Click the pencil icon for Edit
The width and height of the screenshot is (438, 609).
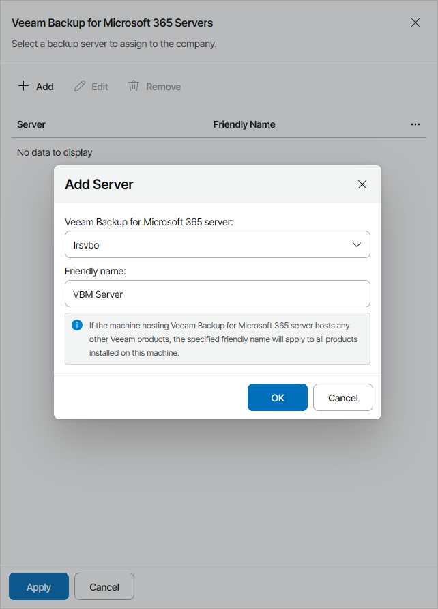point(80,86)
